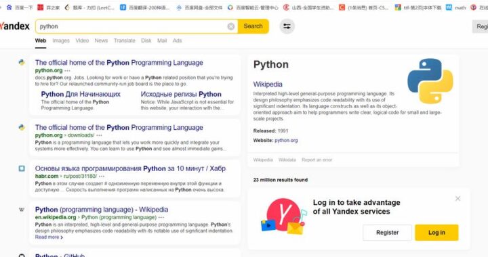Open the ttf font download bookmark
Screen dimensions: 488x257
click(418, 7)
